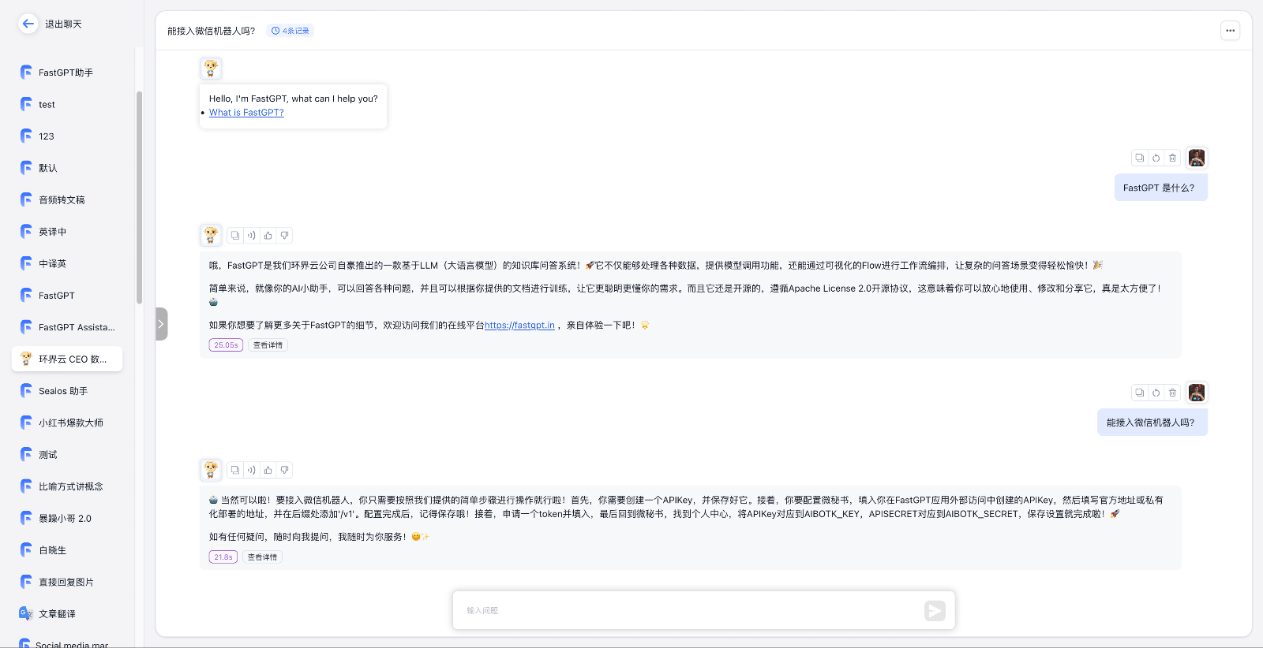
Task: Open the three-dots more options menu
Action: point(1230,31)
